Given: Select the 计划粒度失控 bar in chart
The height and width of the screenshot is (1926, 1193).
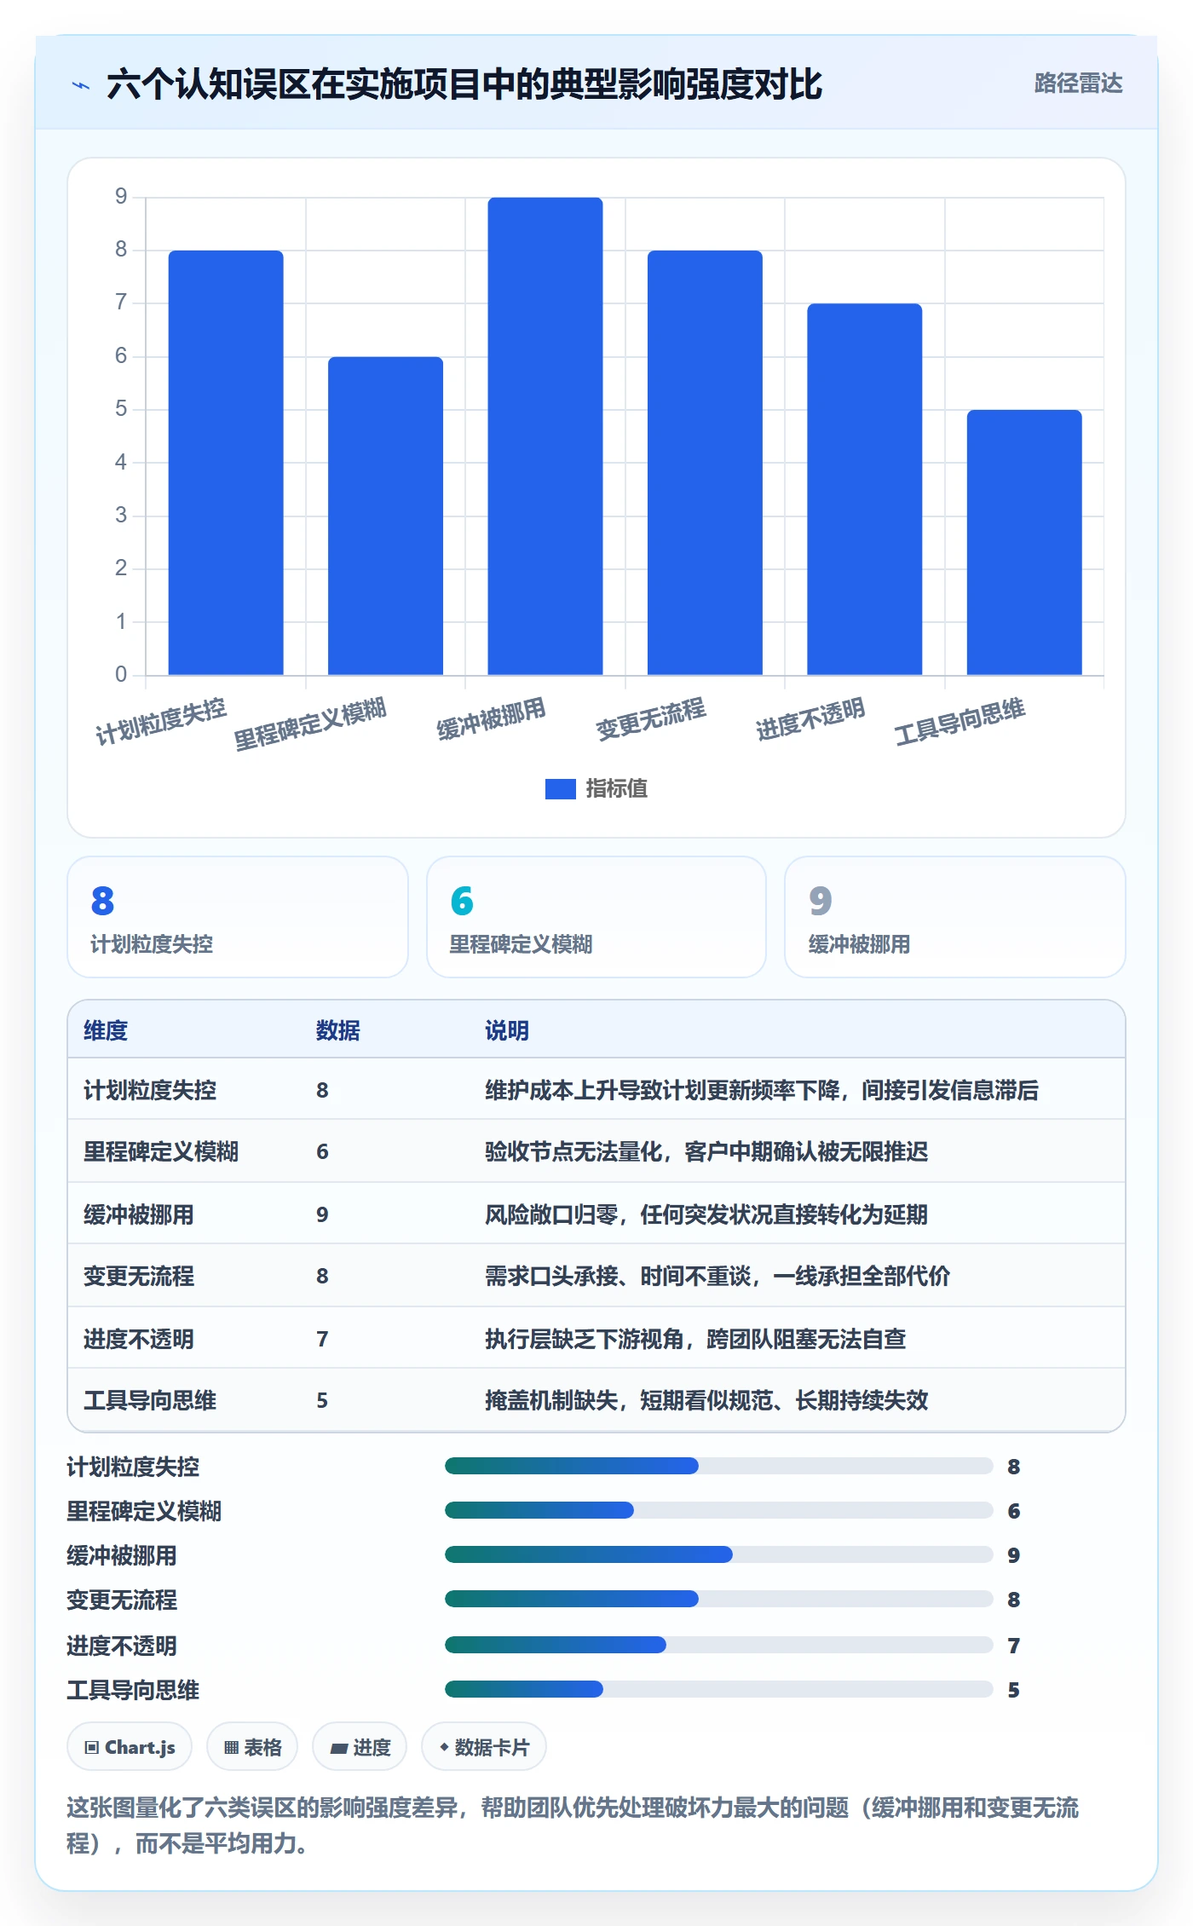Looking at the screenshot, I should coord(226,463).
